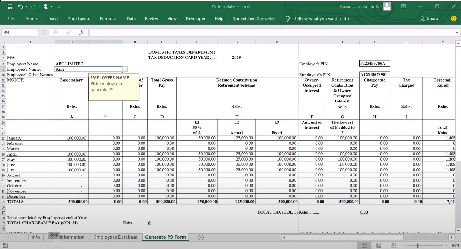Select column G header
This screenshot has width=461, height=249.
pos(236,42)
